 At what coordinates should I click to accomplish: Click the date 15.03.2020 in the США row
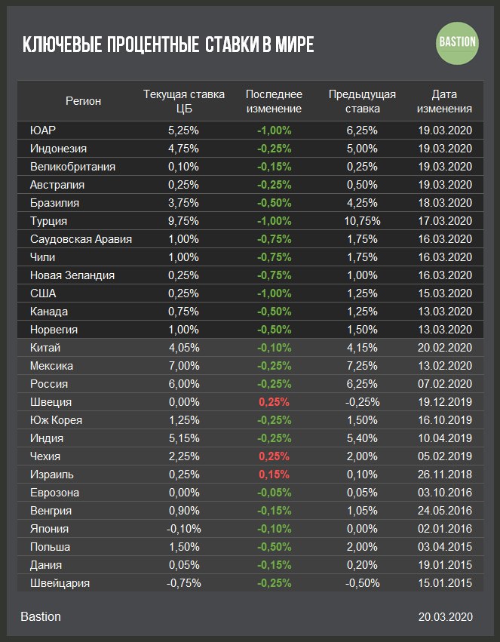[445, 293]
